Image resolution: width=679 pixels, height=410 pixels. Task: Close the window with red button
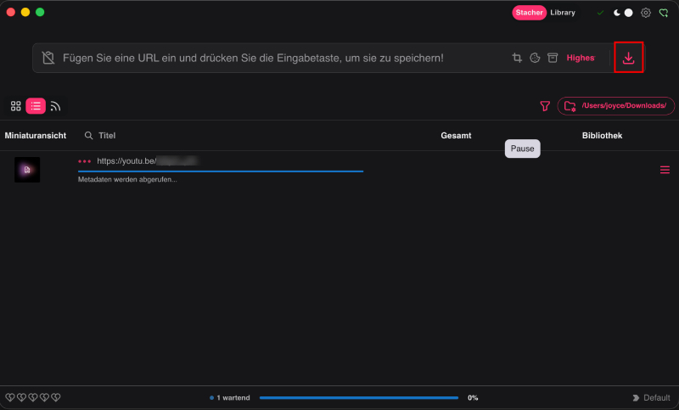coord(11,12)
